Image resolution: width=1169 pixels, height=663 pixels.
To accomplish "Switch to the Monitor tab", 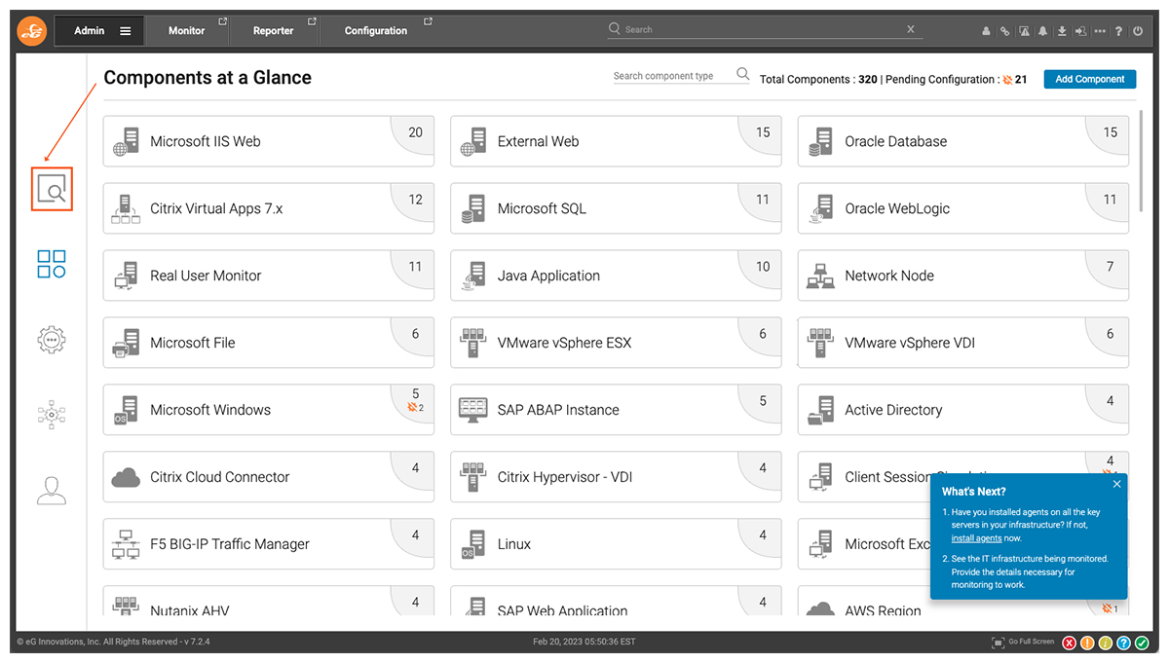I will (x=187, y=30).
